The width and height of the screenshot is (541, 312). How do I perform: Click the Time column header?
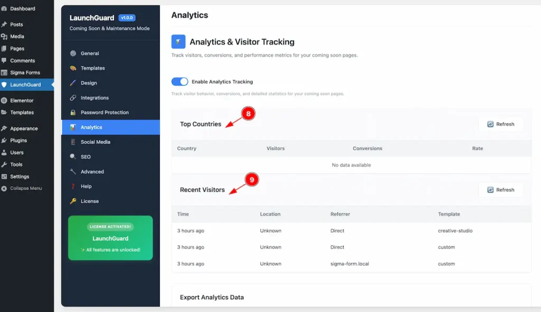(x=183, y=214)
